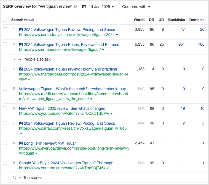This screenshot has width=209, height=185.
Task: Check the box for result 9 YouTube video
Action: [5, 163]
